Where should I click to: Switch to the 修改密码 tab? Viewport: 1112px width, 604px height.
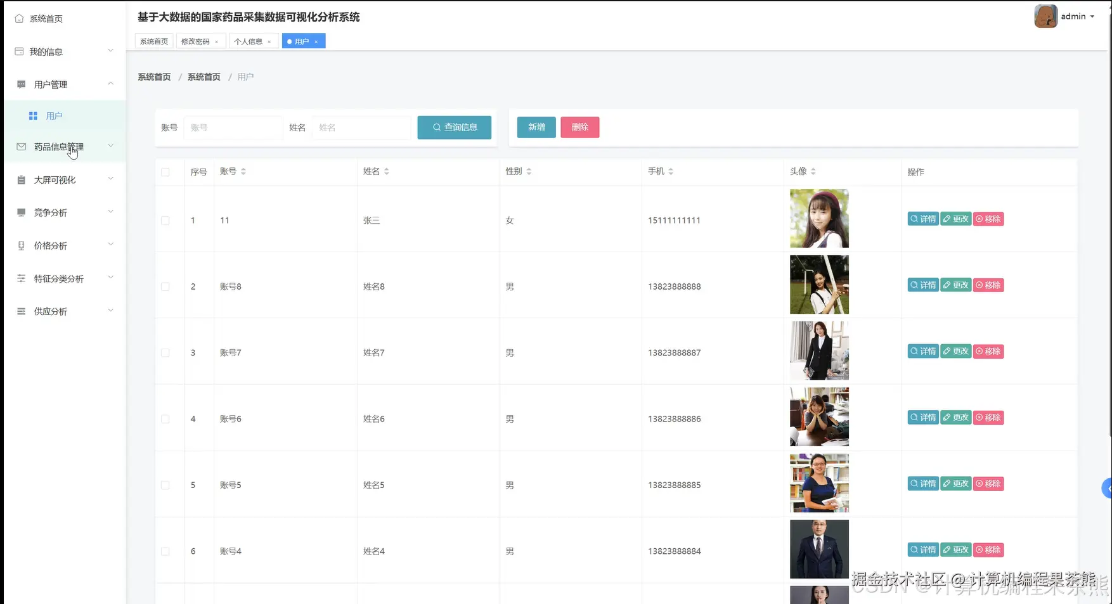coord(195,41)
